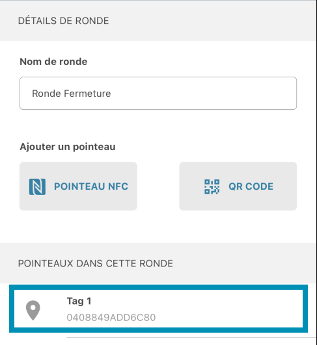Add a checkpoint via QR CODE button
The width and height of the screenshot is (317, 345).
[238, 186]
